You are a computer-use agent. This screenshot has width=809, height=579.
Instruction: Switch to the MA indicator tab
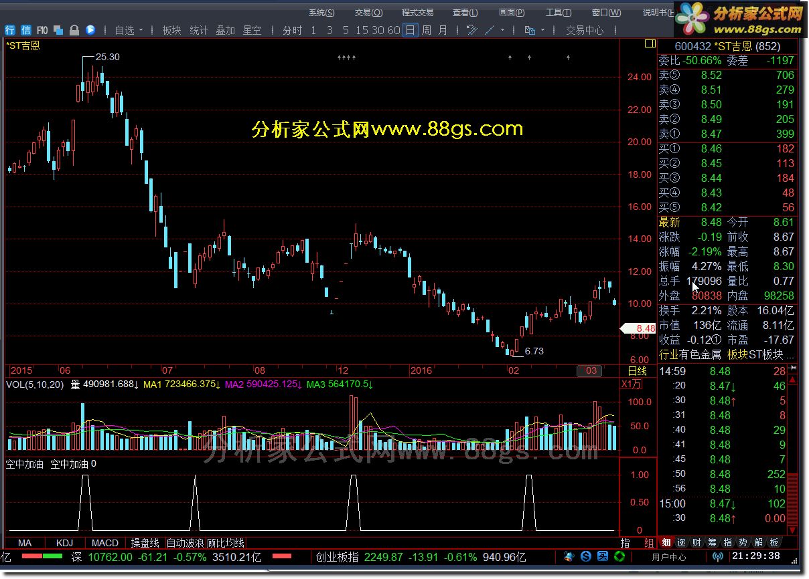click(x=25, y=543)
